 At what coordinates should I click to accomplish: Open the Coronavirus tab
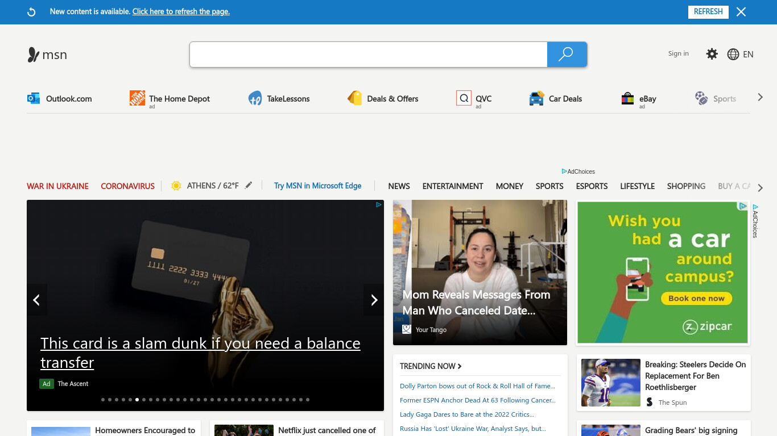tap(127, 186)
